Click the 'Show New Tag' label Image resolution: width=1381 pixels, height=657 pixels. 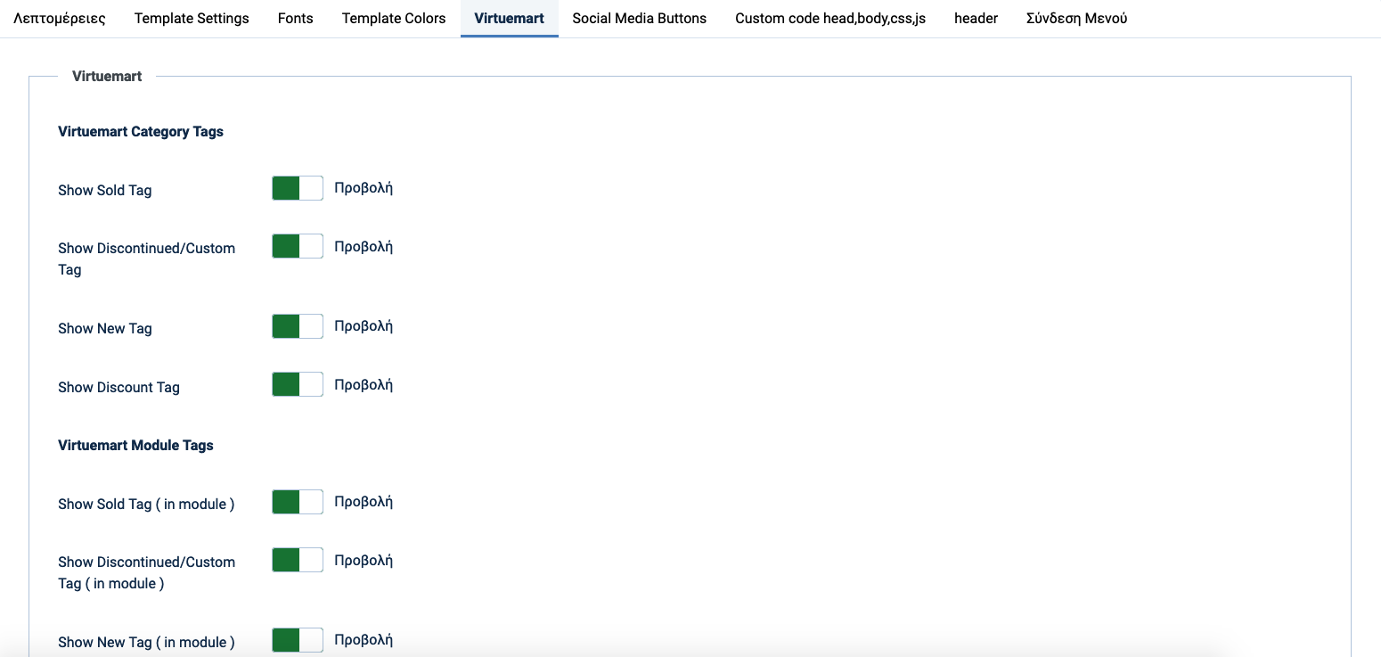point(105,329)
